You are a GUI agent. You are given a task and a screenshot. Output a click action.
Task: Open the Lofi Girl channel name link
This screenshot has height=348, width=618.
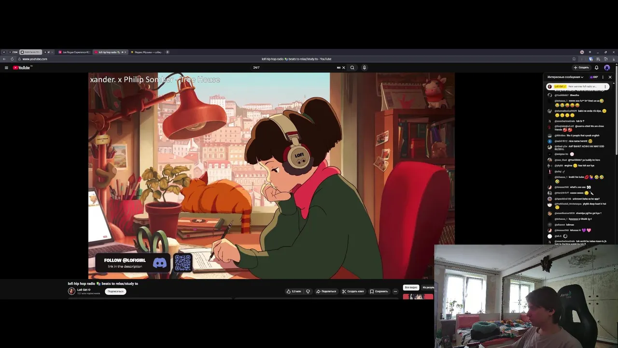82,290
